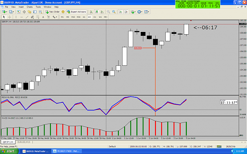
Task: Select the Text 'A' drawing tool
Action: click(43, 17)
